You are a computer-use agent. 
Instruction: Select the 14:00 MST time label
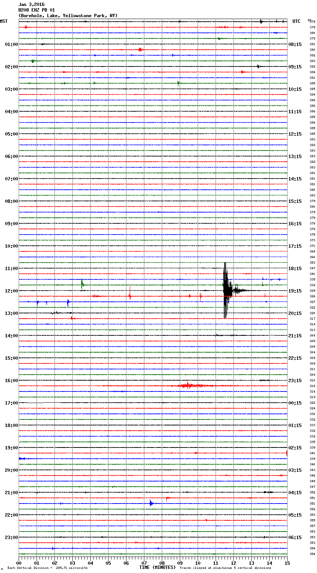pos(11,336)
